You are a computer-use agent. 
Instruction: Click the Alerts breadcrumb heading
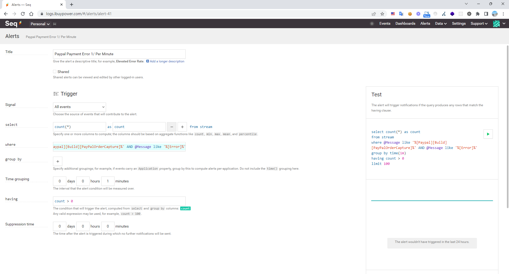12,36
